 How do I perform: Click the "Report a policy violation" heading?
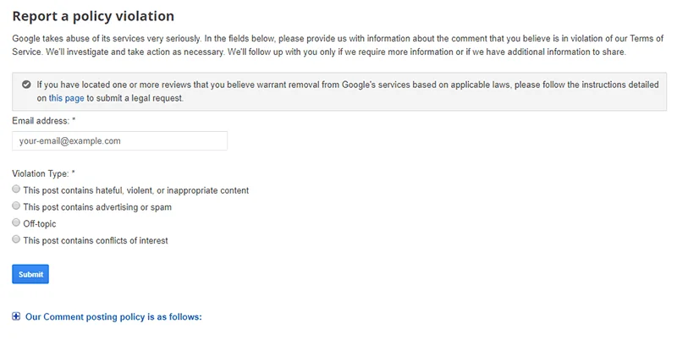(93, 16)
